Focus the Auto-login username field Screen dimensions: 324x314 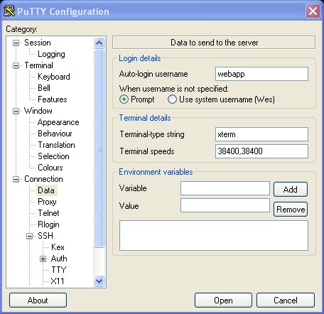261,74
